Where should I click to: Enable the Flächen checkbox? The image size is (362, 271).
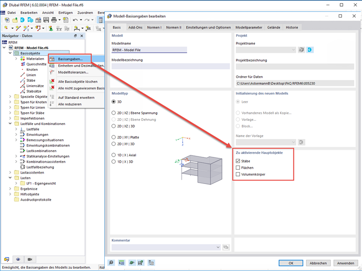point(238,167)
